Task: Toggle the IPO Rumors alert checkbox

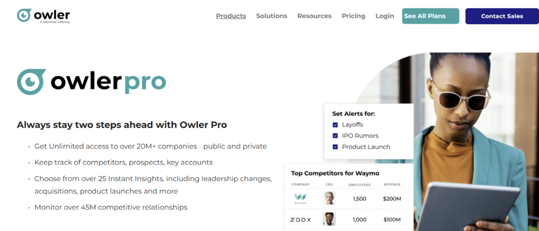Action: coord(335,136)
